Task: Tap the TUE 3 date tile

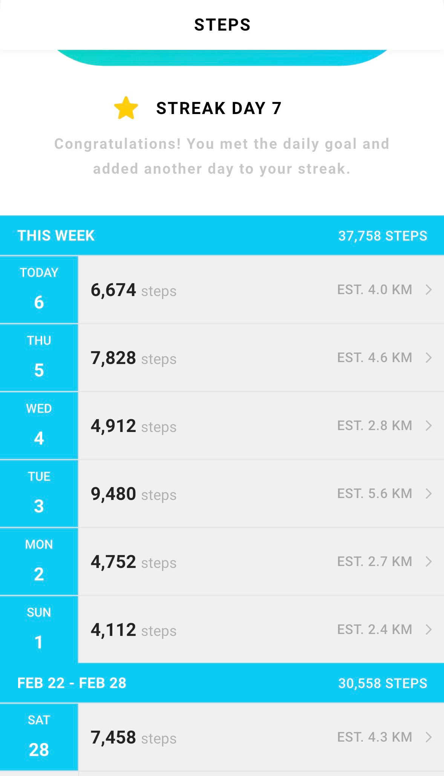Action: pyautogui.click(x=39, y=494)
